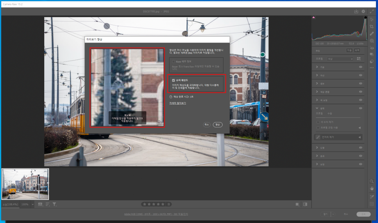Click the Fit zoom (108.4%) button
Screen dimensions: 378x223
click(10, 205)
